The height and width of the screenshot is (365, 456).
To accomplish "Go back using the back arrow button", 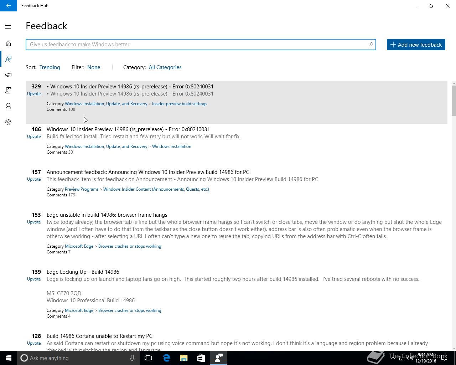I will point(8,6).
